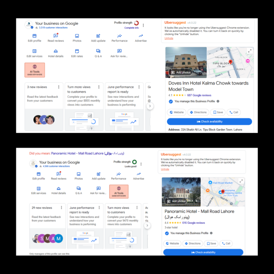274x274 pixels.
Task: Open AI Tools in Panoramic Hotel panel
Action: tap(119, 192)
